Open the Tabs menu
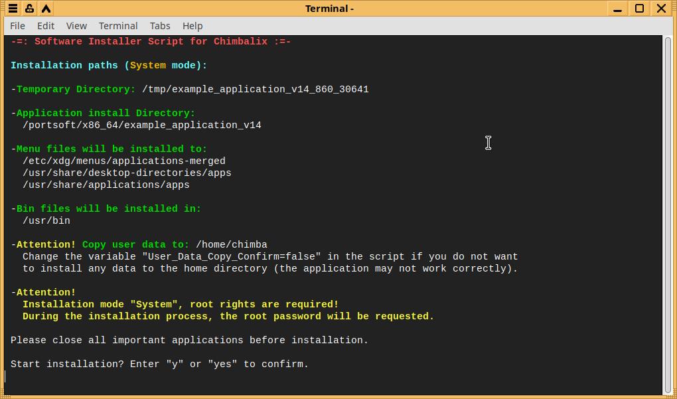This screenshot has width=677, height=399. point(160,26)
